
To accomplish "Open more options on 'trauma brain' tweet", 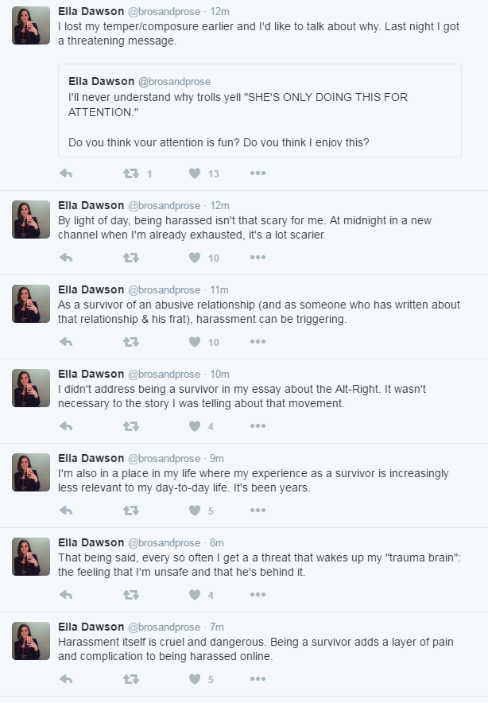I will [x=258, y=595].
